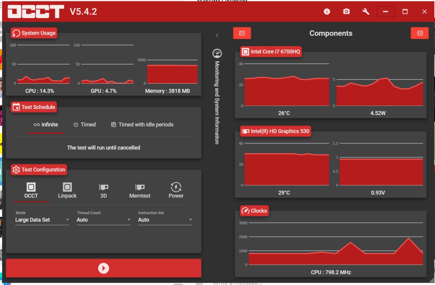
Task: Choose the Memtest test type
Action: [x=140, y=191]
